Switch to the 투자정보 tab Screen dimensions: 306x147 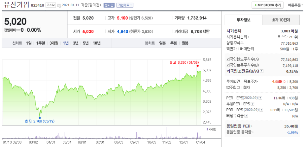click(x=243, y=20)
